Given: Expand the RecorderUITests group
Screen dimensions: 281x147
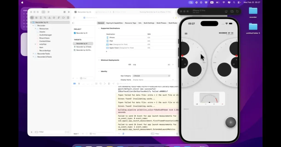Looking at the screenshot, I should pos(33,57).
